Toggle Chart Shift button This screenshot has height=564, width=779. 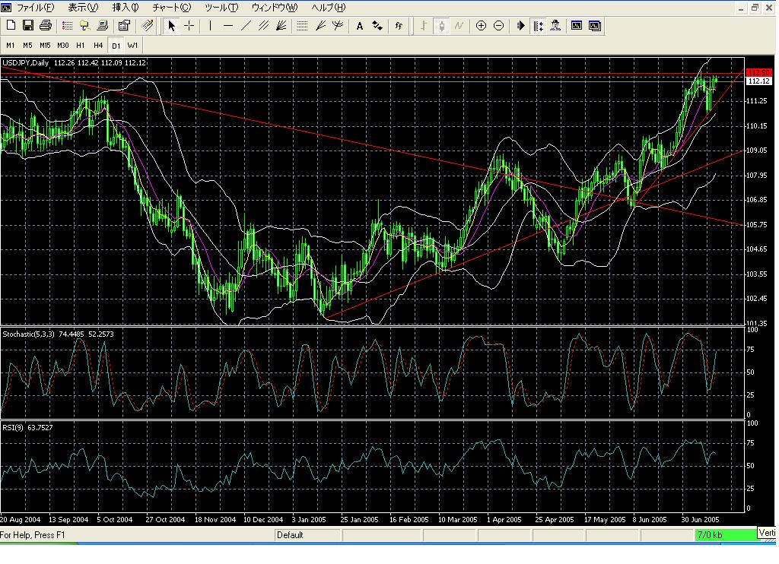point(538,26)
